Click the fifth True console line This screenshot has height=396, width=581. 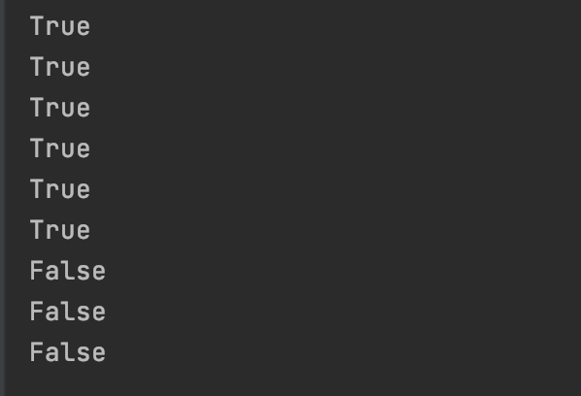[x=60, y=189]
